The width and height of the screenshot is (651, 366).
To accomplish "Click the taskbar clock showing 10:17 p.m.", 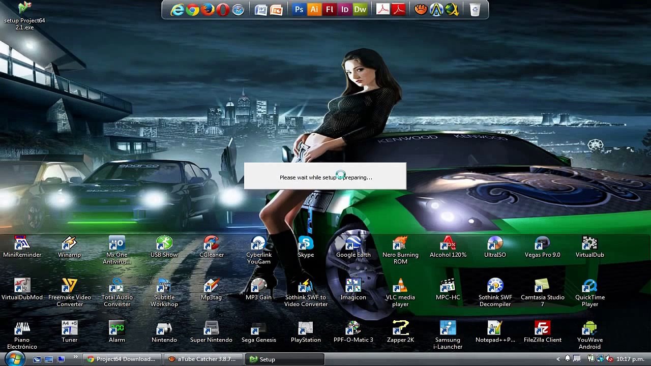I will tap(631, 359).
